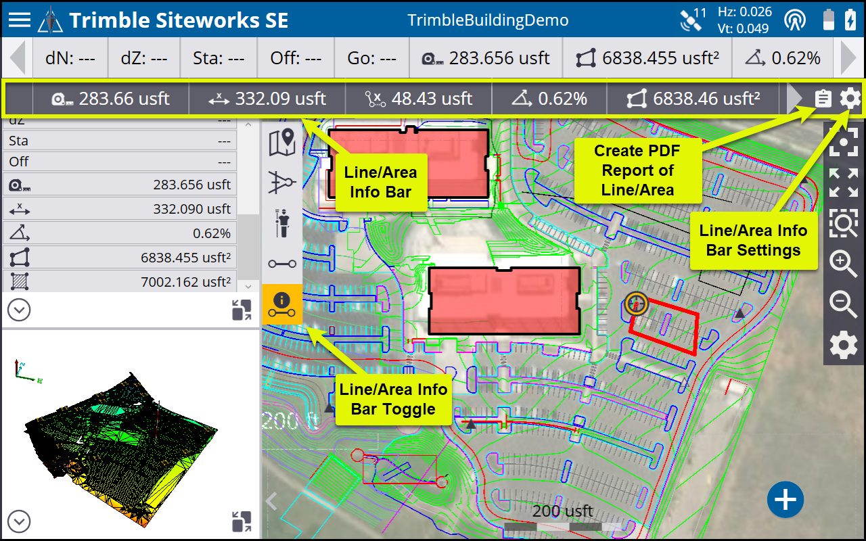The width and height of the screenshot is (866, 541).
Task: Open the radio connection status icon
Action: click(795, 20)
